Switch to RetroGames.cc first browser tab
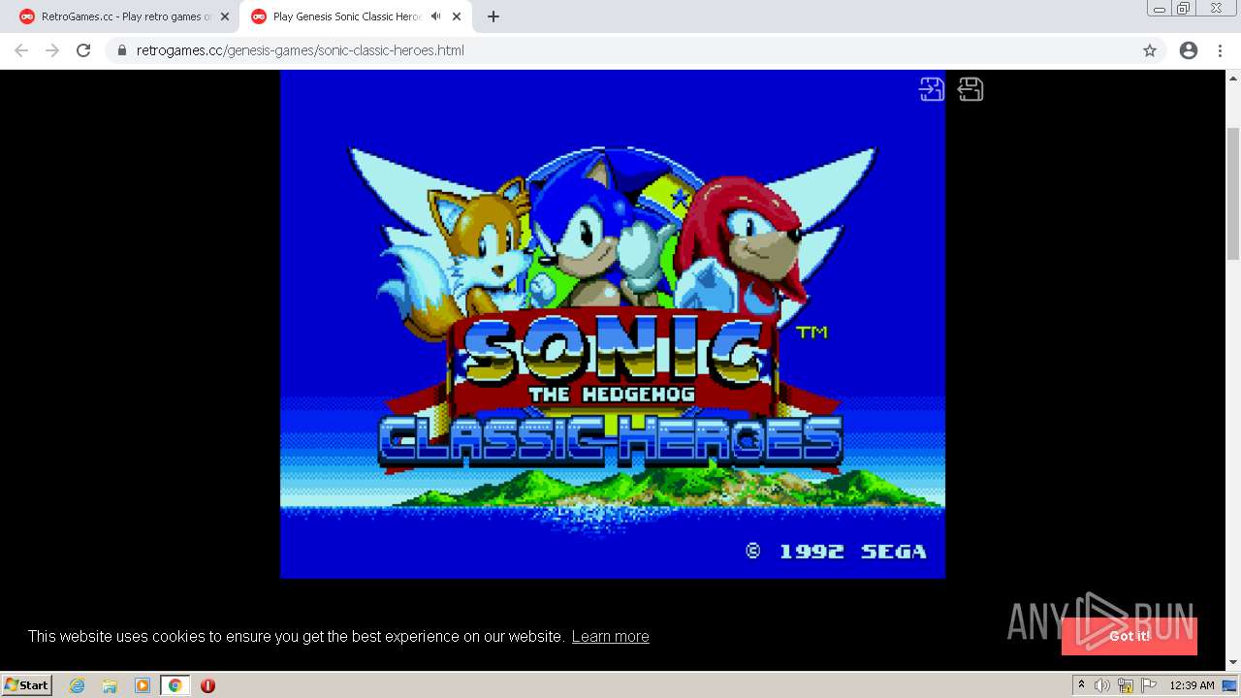This screenshot has height=698, width=1241. [126, 16]
